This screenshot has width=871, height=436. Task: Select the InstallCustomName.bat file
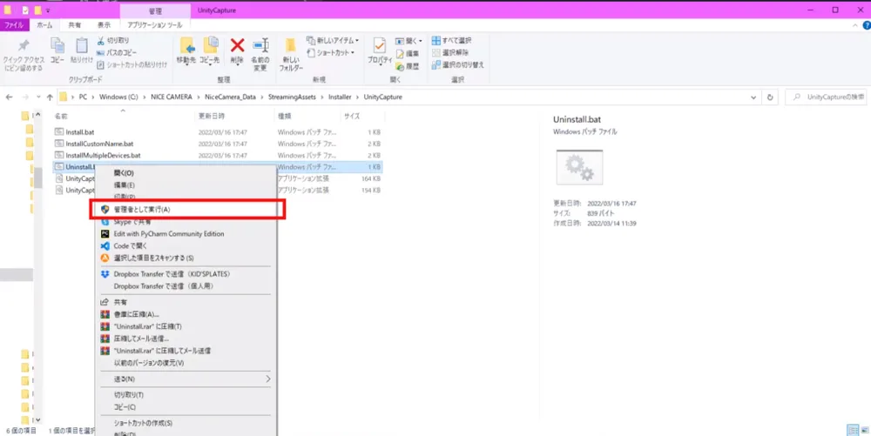99,144
